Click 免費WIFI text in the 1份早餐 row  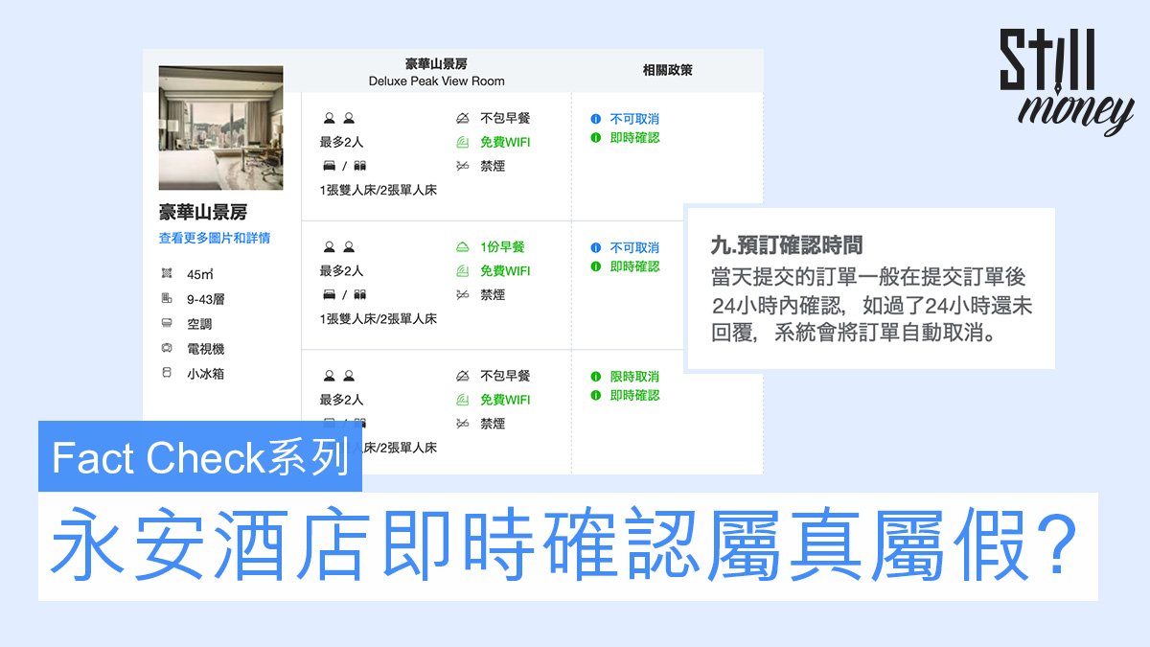(505, 270)
